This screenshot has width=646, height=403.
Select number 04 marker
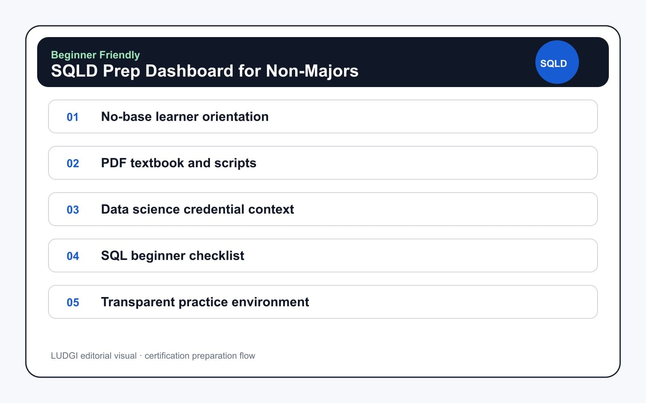pos(73,256)
